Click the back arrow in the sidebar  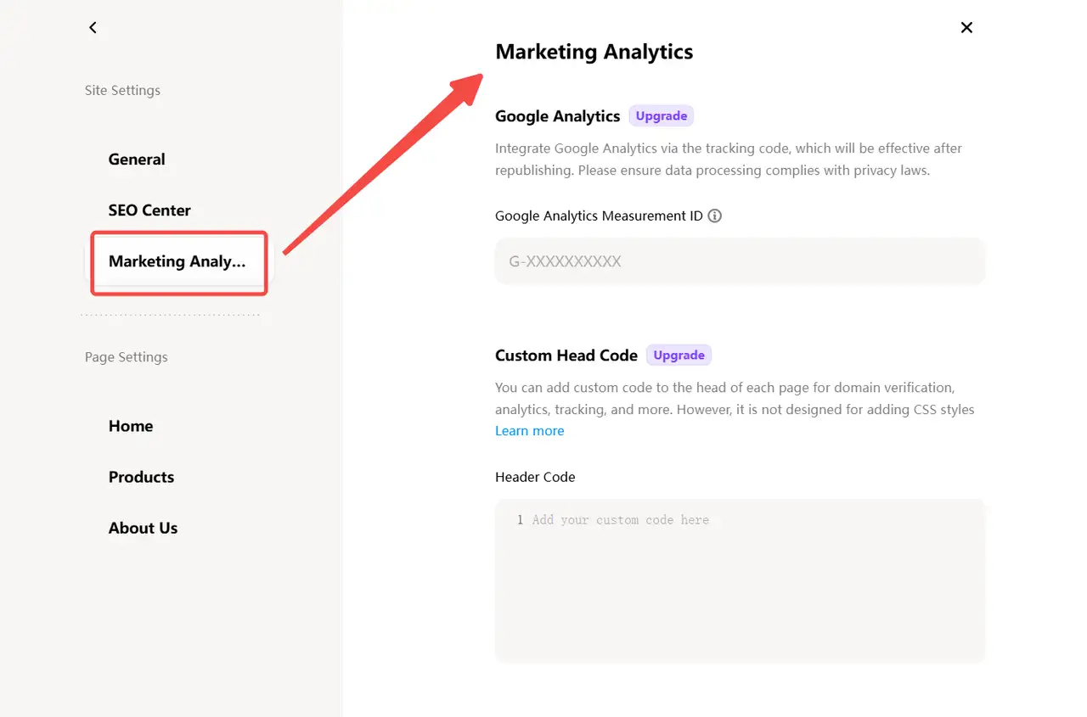coord(93,28)
